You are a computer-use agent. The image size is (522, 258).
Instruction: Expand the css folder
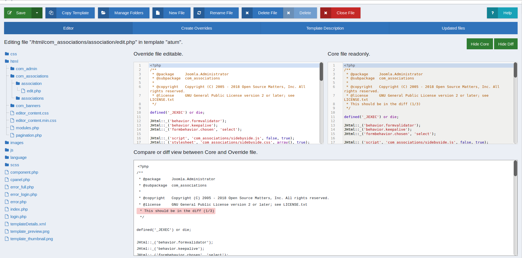click(11, 54)
